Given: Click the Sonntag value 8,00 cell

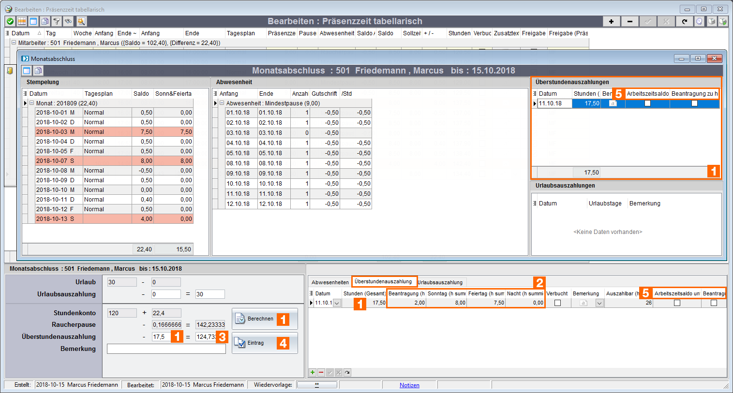Looking at the screenshot, I should click(x=446, y=303).
